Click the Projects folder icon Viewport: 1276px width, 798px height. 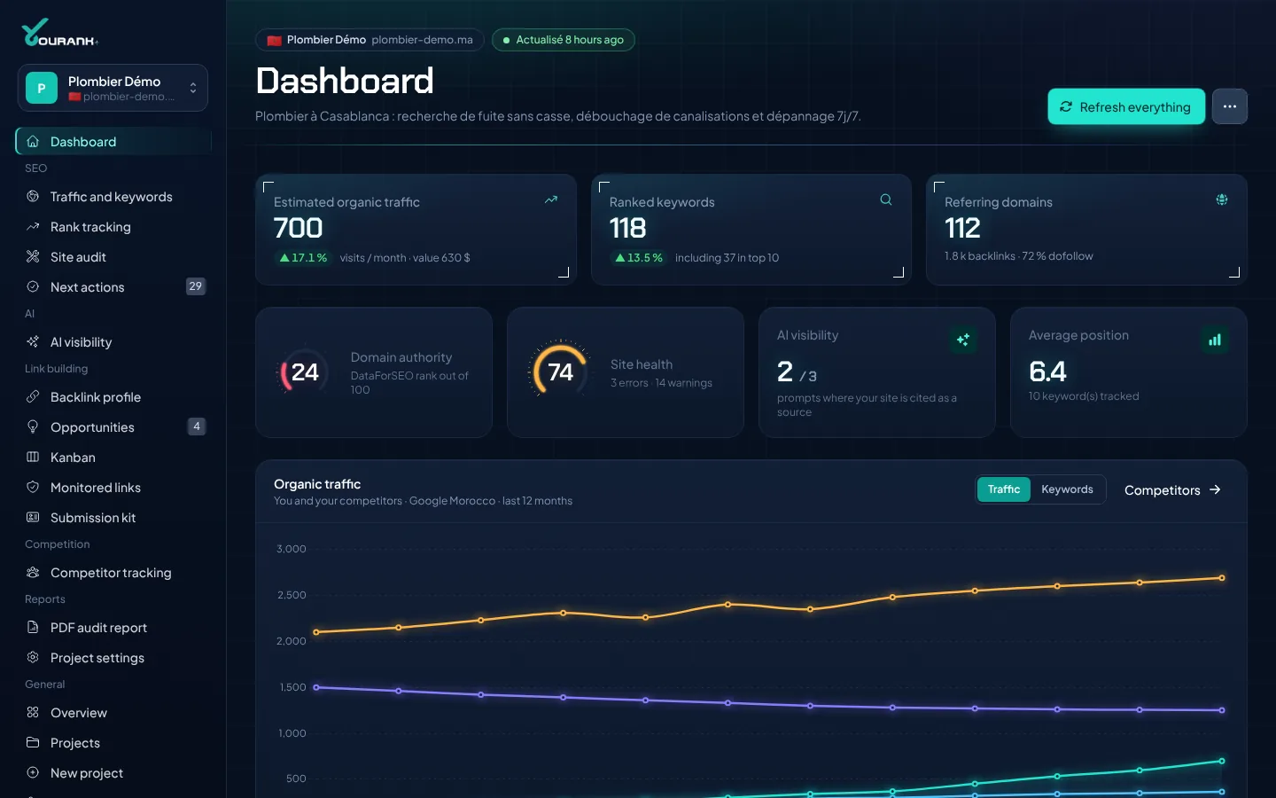[33, 742]
